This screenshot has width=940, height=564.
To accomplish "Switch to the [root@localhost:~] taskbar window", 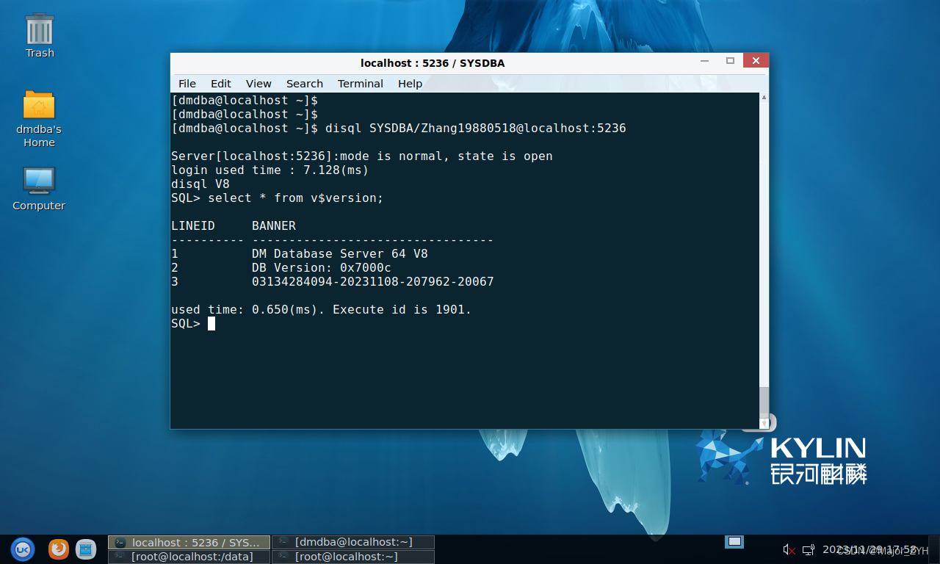I will pos(353,557).
